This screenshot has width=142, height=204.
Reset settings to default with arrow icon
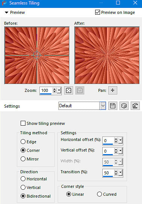click(x=135, y=106)
